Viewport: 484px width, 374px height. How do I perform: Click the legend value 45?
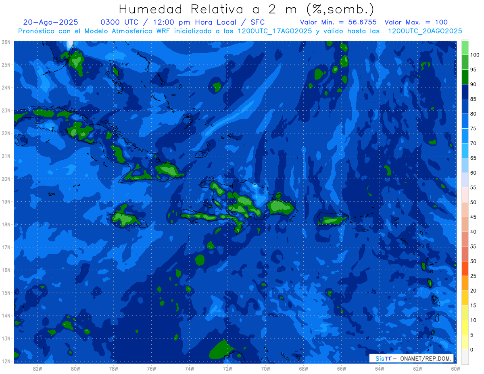473,217
